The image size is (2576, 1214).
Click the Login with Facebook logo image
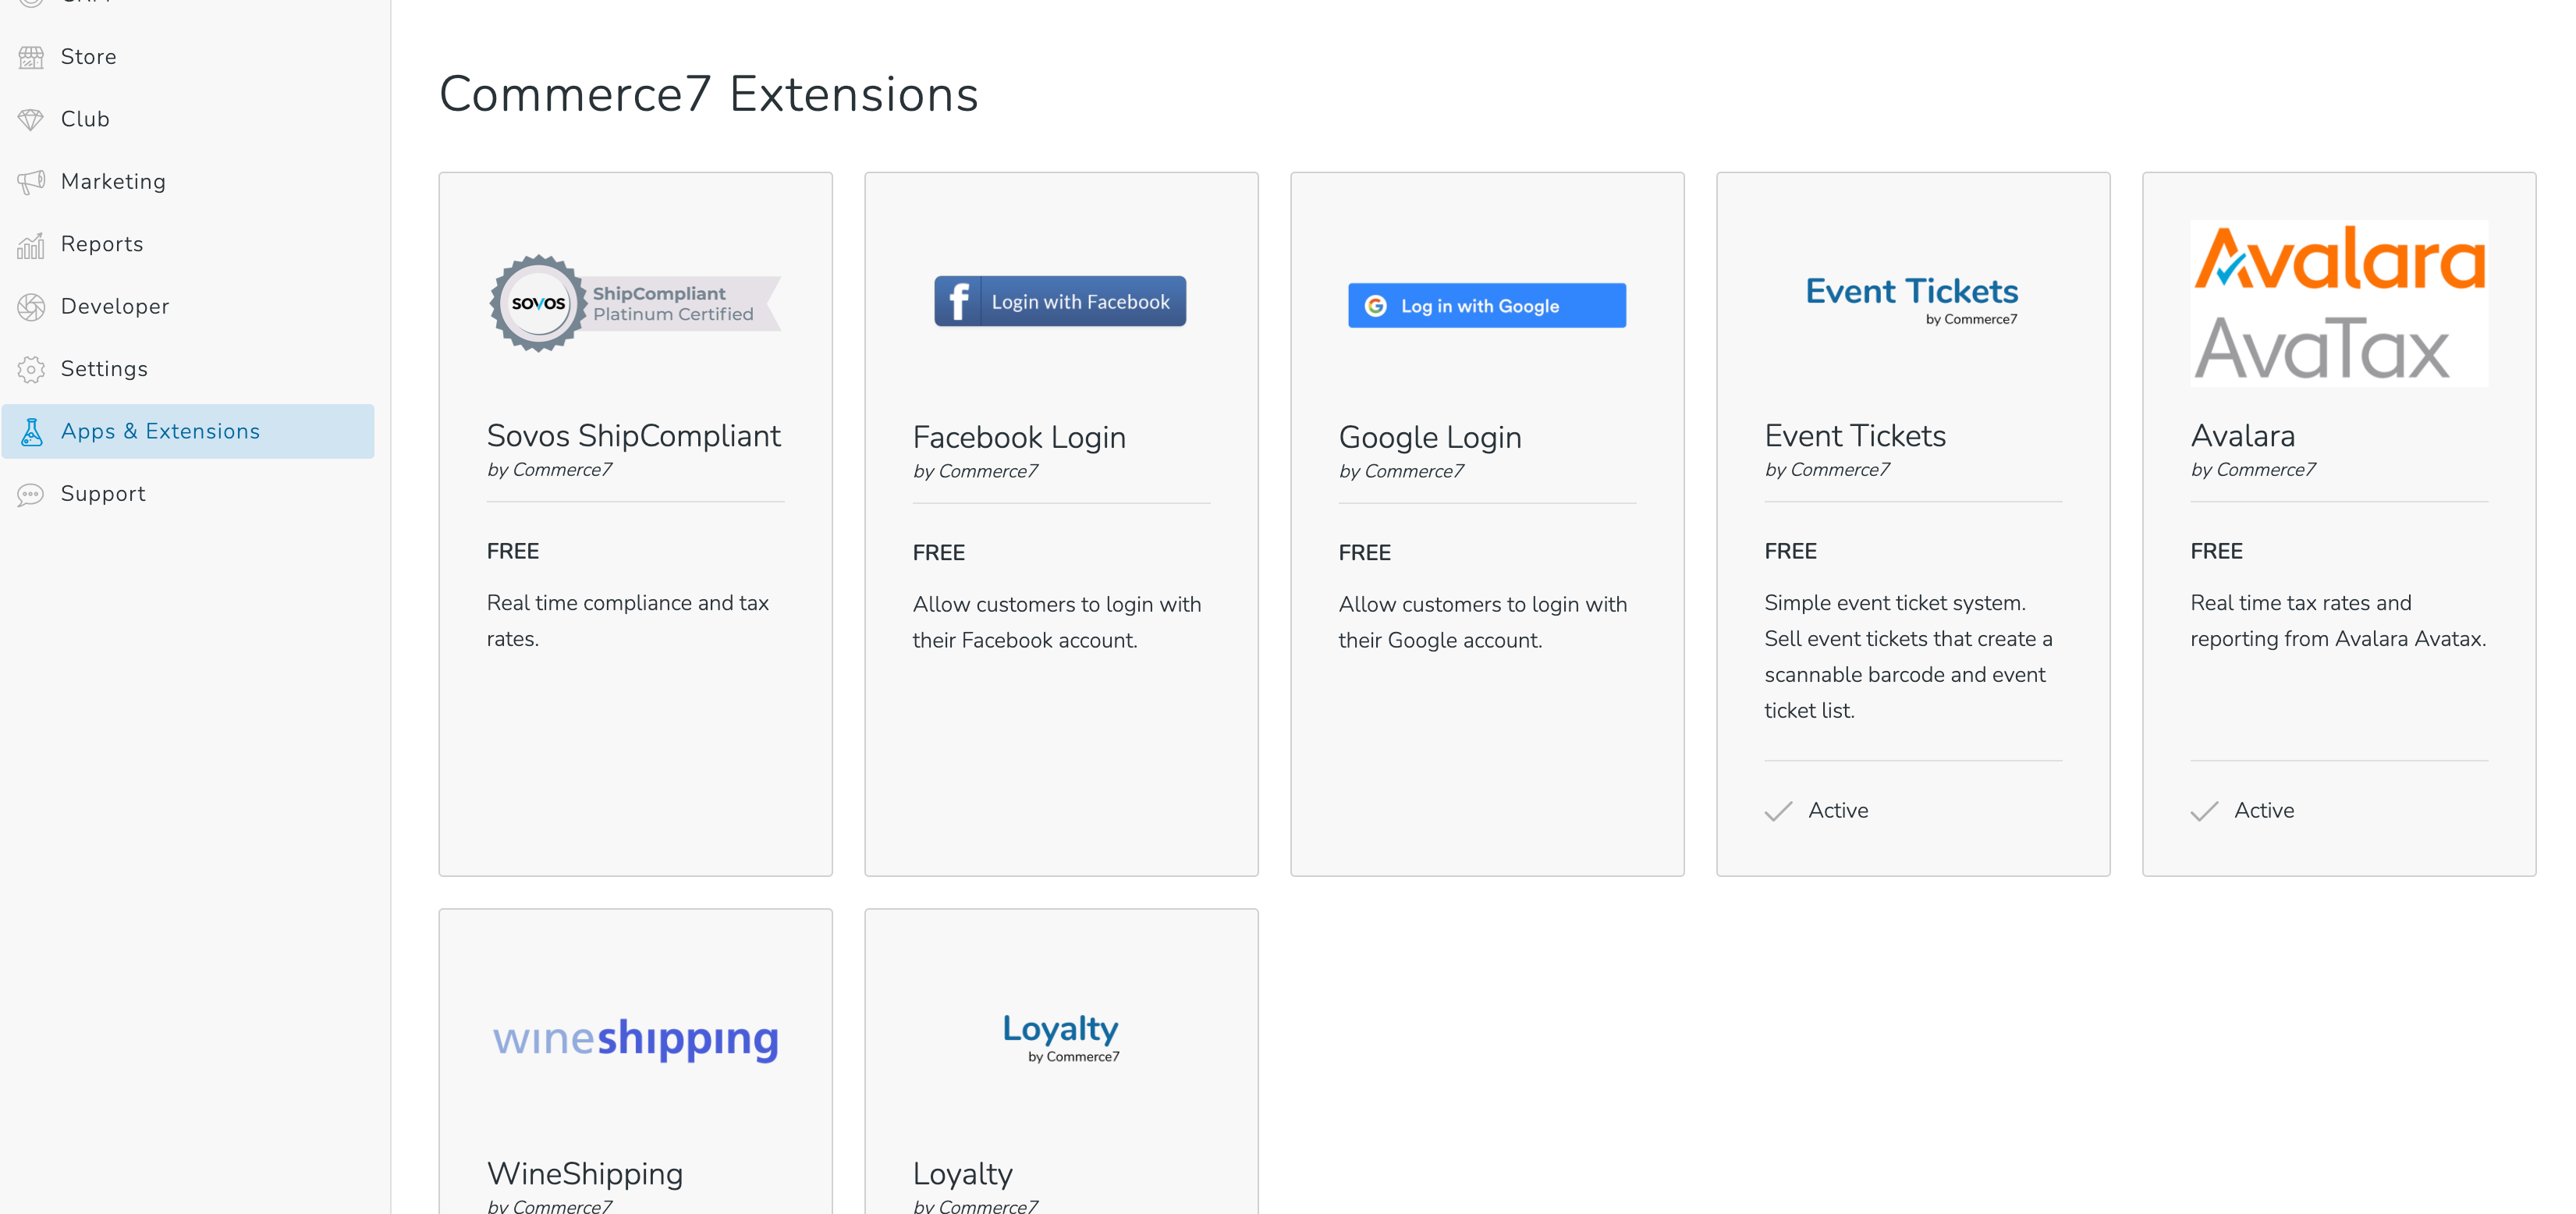(x=1060, y=301)
